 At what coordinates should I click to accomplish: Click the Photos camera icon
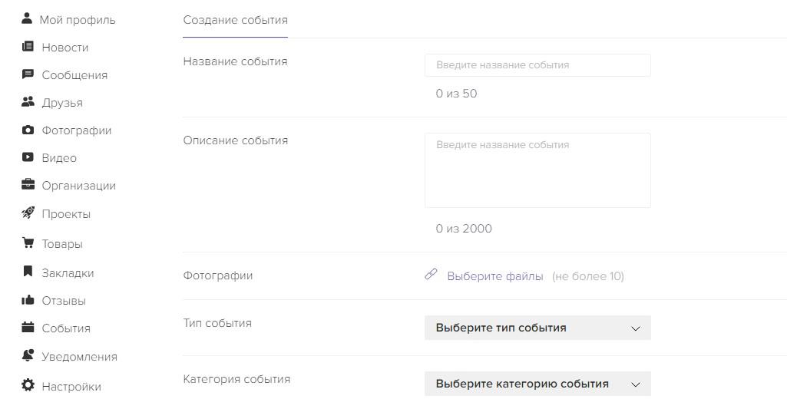(28, 130)
